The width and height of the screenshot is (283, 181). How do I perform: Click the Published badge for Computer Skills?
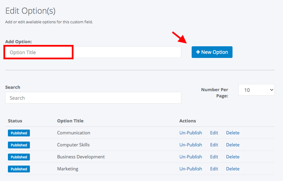click(19, 145)
